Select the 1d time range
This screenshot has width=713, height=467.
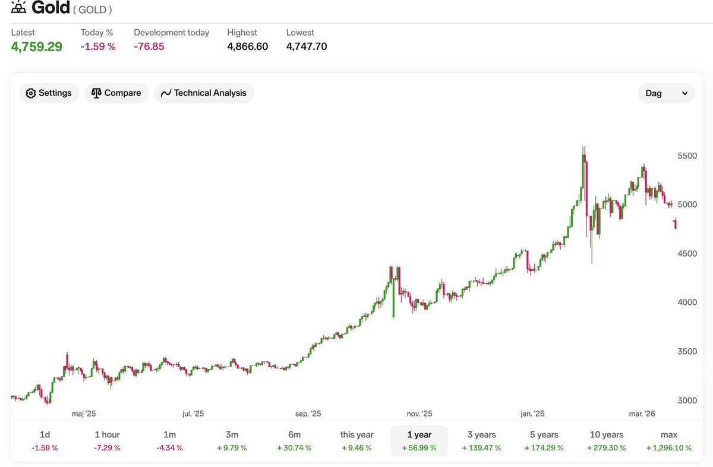pos(45,441)
